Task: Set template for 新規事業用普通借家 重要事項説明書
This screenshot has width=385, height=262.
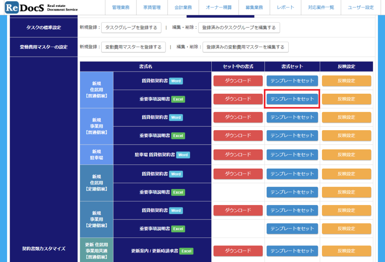Action: pos(292,136)
